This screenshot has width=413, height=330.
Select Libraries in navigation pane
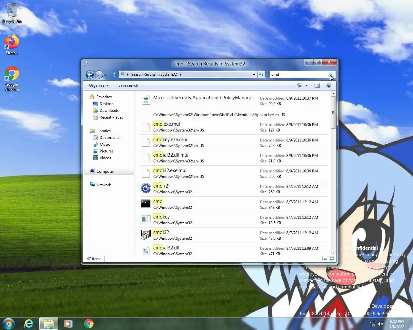tap(103, 131)
